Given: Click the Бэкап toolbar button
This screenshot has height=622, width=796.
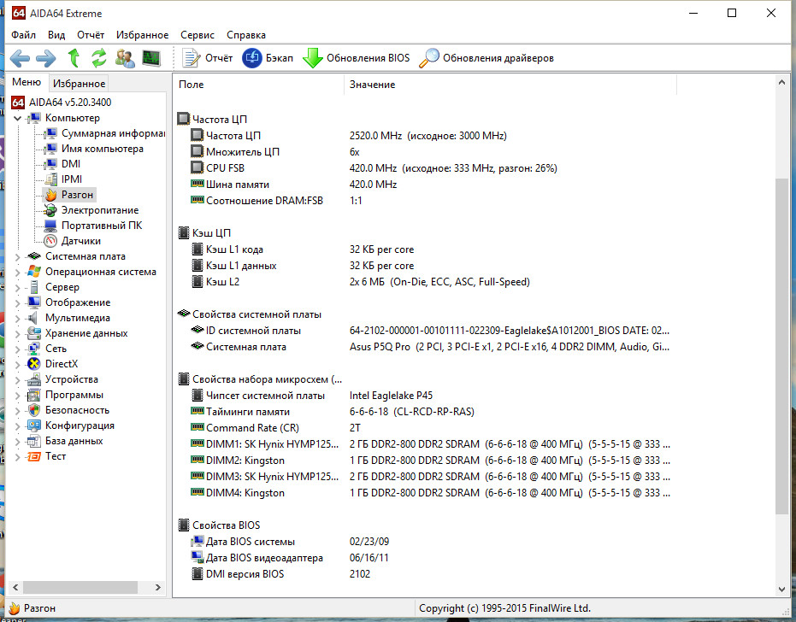Looking at the screenshot, I should click(268, 58).
